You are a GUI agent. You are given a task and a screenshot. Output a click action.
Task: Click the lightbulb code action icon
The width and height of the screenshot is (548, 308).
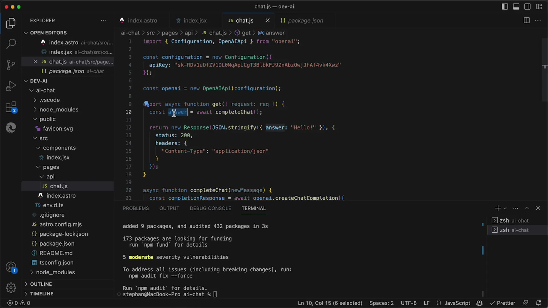pyautogui.click(x=146, y=103)
